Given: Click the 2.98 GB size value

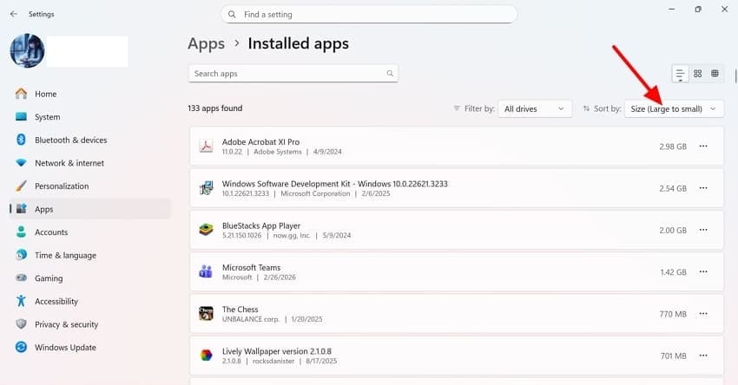Looking at the screenshot, I should (x=673, y=147).
